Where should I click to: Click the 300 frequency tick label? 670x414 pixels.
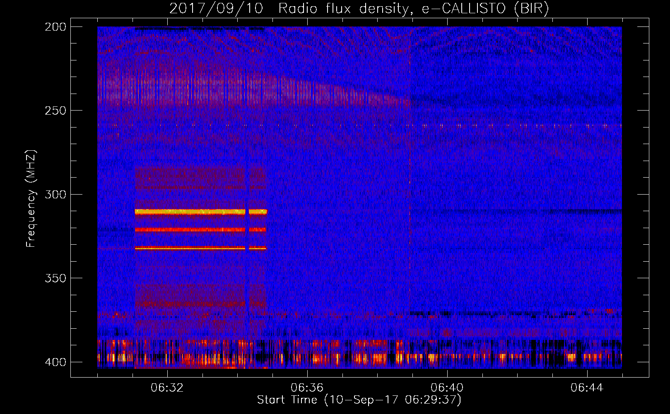(x=55, y=194)
